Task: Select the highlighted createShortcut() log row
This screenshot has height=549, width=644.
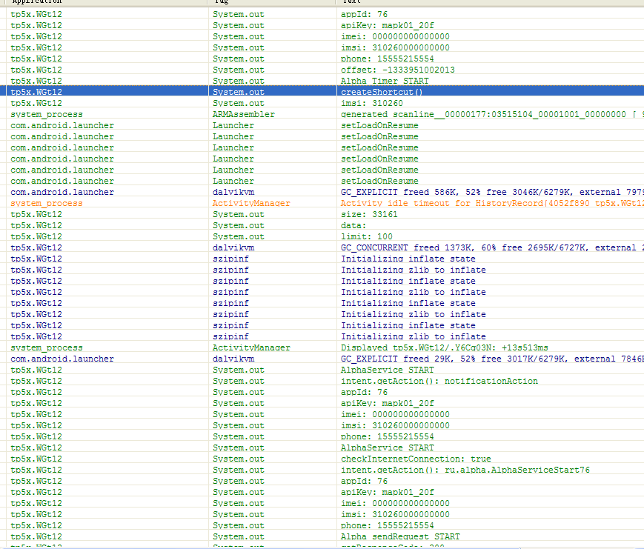Action: click(x=382, y=92)
